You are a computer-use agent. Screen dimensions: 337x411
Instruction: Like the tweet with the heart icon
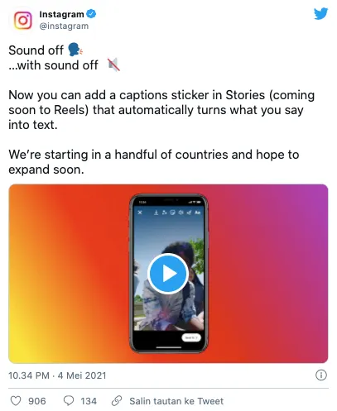(x=16, y=400)
